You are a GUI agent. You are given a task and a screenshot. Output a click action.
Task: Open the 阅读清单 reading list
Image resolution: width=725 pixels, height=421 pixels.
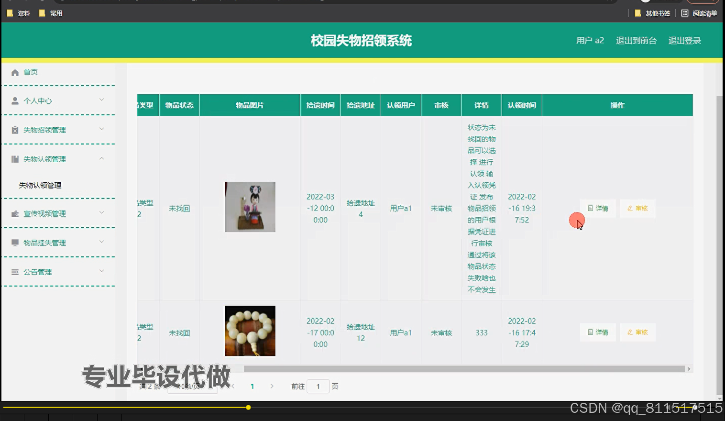pyautogui.click(x=699, y=13)
